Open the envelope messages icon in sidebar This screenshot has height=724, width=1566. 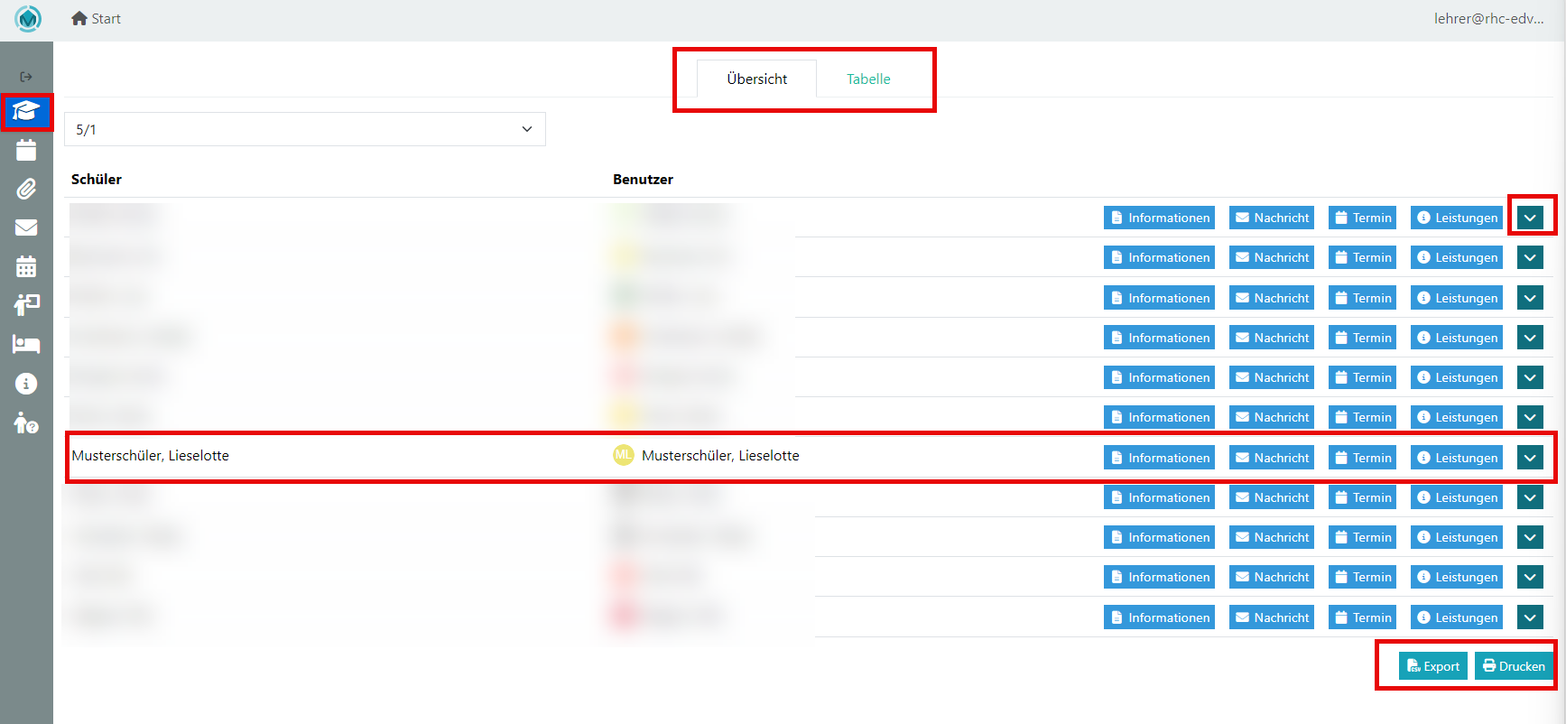pos(26,227)
